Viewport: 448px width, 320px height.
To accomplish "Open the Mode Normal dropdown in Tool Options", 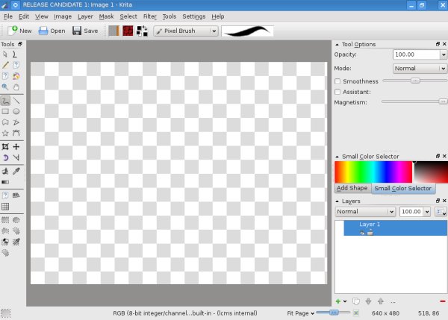I will [420, 69].
